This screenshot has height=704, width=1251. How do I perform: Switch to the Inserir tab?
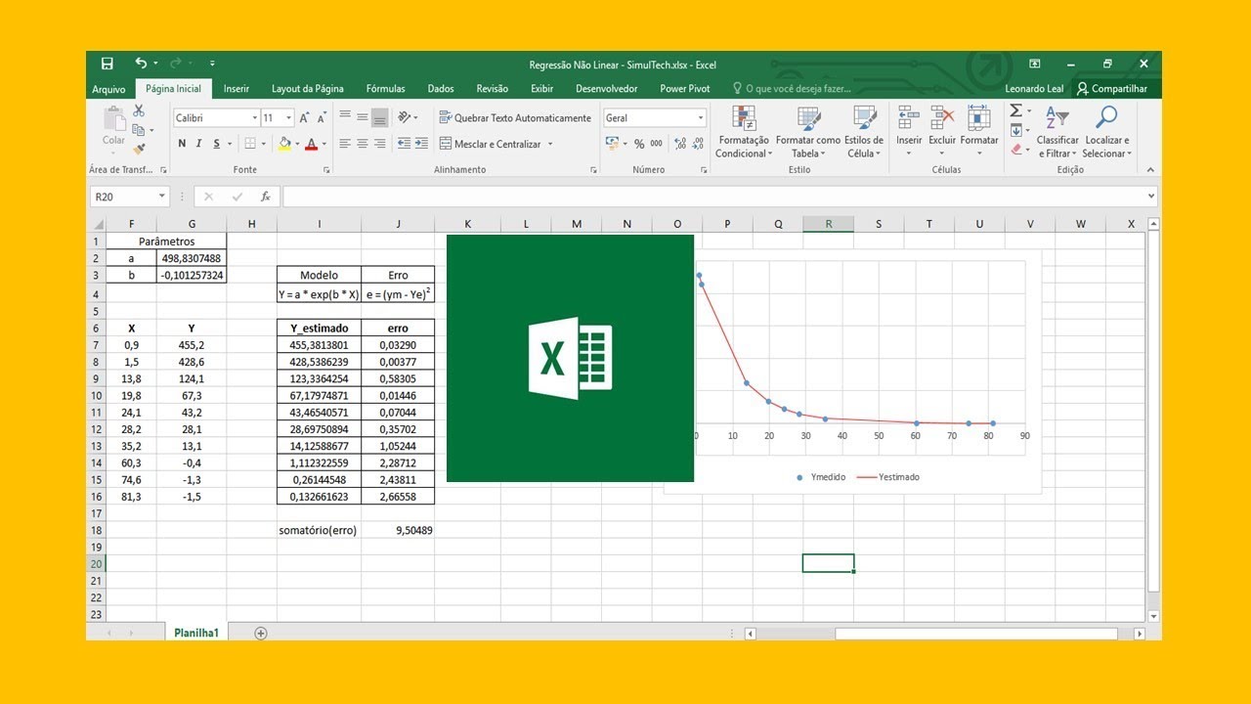coord(237,89)
